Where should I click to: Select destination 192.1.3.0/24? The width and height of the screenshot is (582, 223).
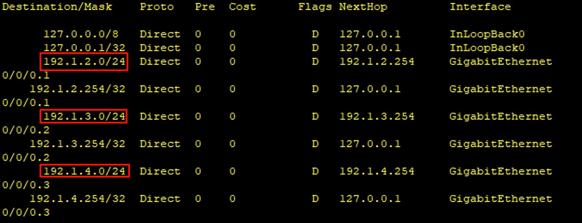84,117
